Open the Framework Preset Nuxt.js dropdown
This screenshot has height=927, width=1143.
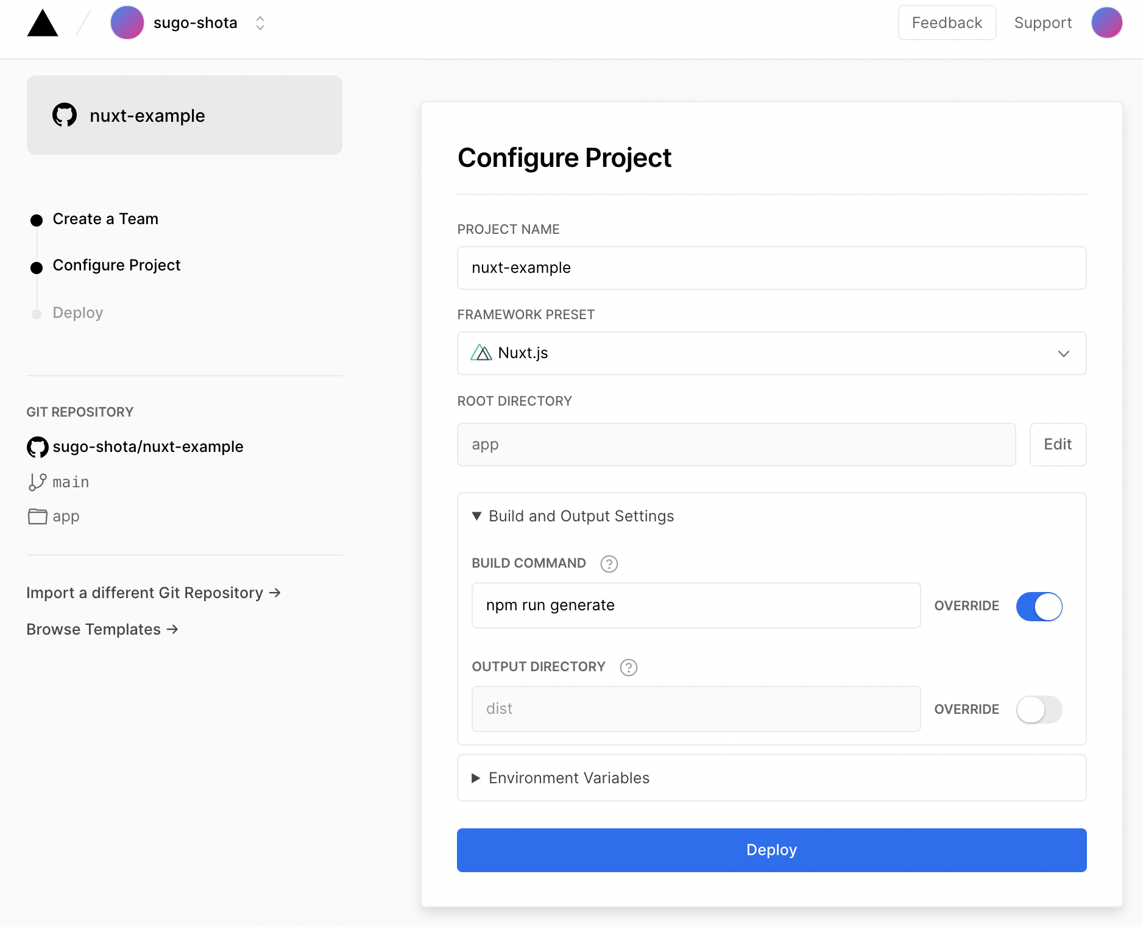coord(771,353)
